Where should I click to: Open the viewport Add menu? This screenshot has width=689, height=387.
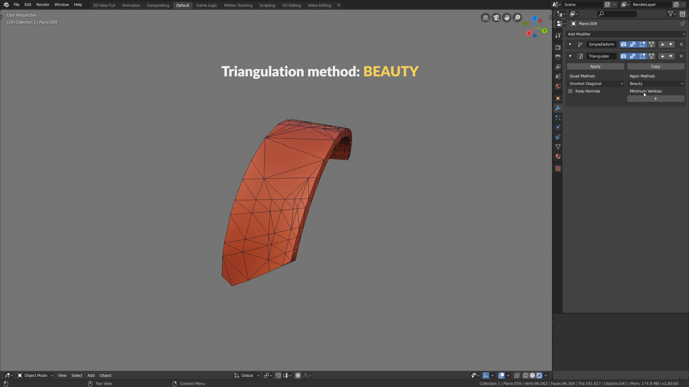coord(91,375)
